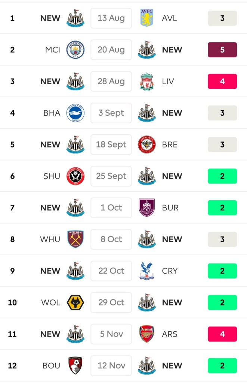The width and height of the screenshot is (247, 383).
Task: Click the Brighton club badge
Action: tap(75, 113)
